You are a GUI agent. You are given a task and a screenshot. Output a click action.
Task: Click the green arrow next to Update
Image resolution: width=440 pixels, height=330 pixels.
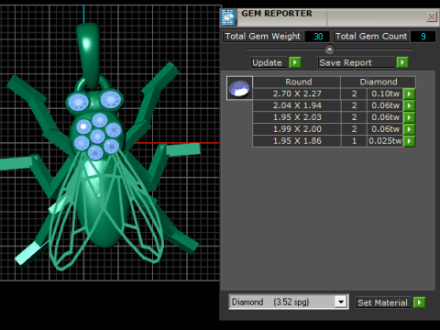(x=295, y=62)
